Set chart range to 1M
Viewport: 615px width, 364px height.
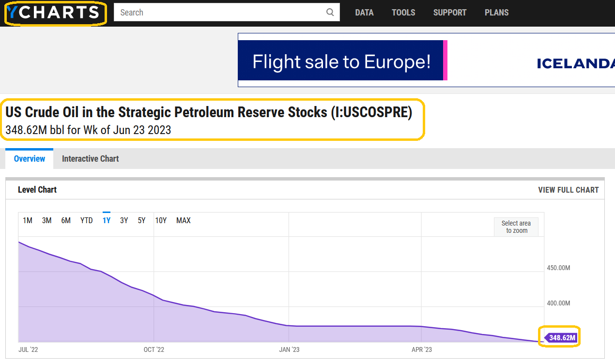click(28, 221)
